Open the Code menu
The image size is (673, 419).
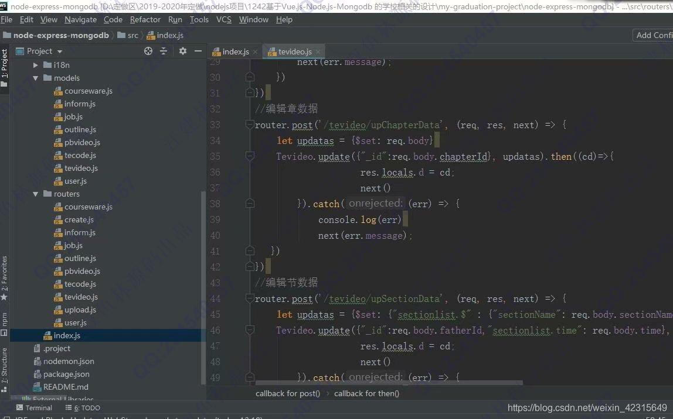tap(113, 20)
